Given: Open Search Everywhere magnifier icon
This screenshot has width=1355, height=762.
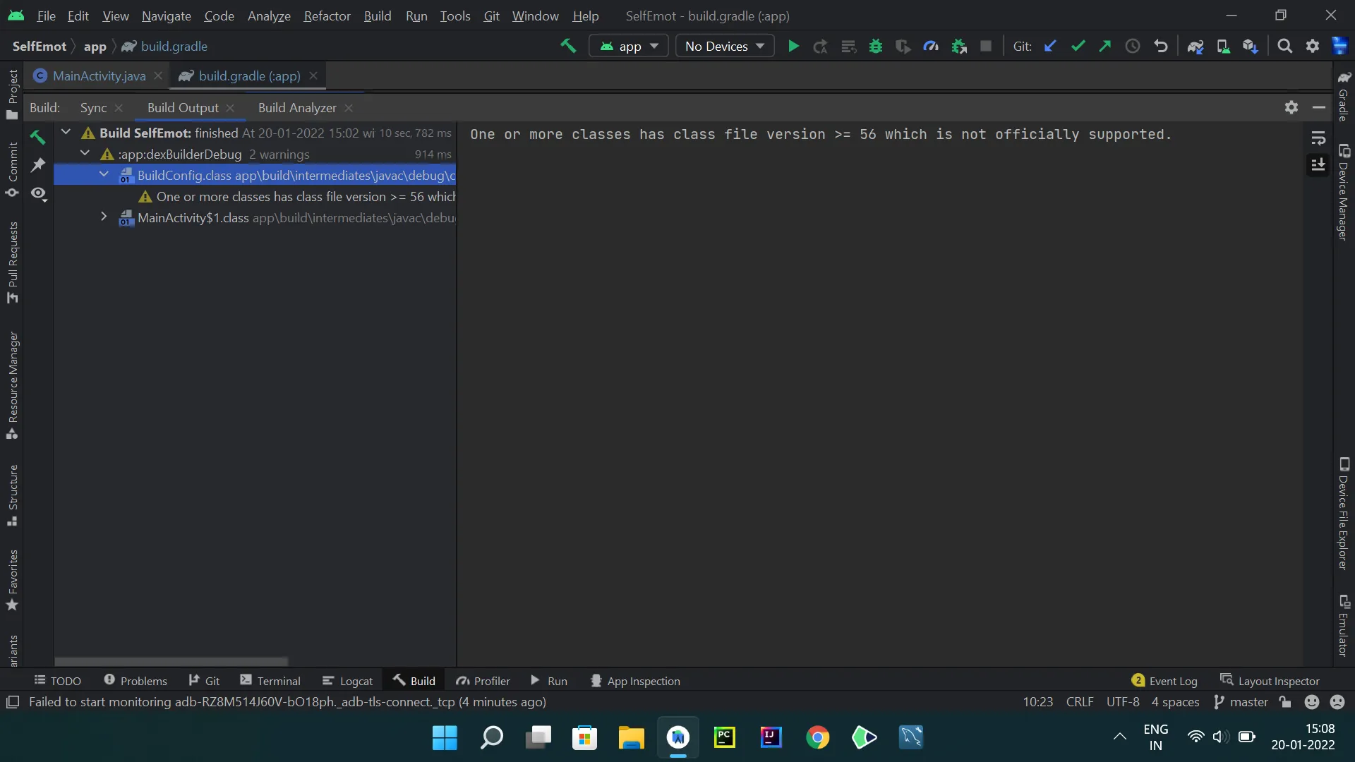Looking at the screenshot, I should pyautogui.click(x=1284, y=47).
